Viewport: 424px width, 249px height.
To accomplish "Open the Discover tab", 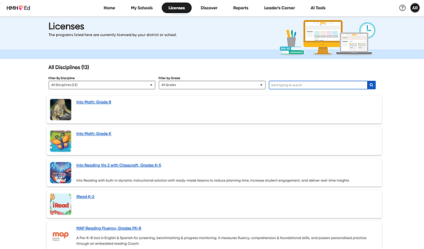I will [x=209, y=8].
